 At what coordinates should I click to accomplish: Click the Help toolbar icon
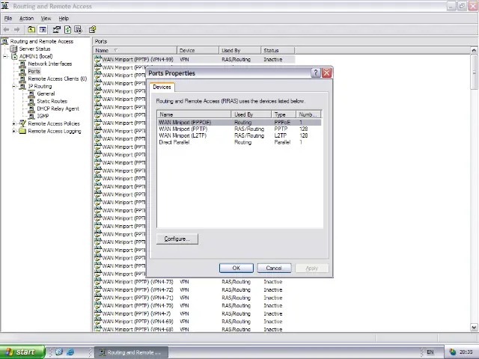click(92, 30)
